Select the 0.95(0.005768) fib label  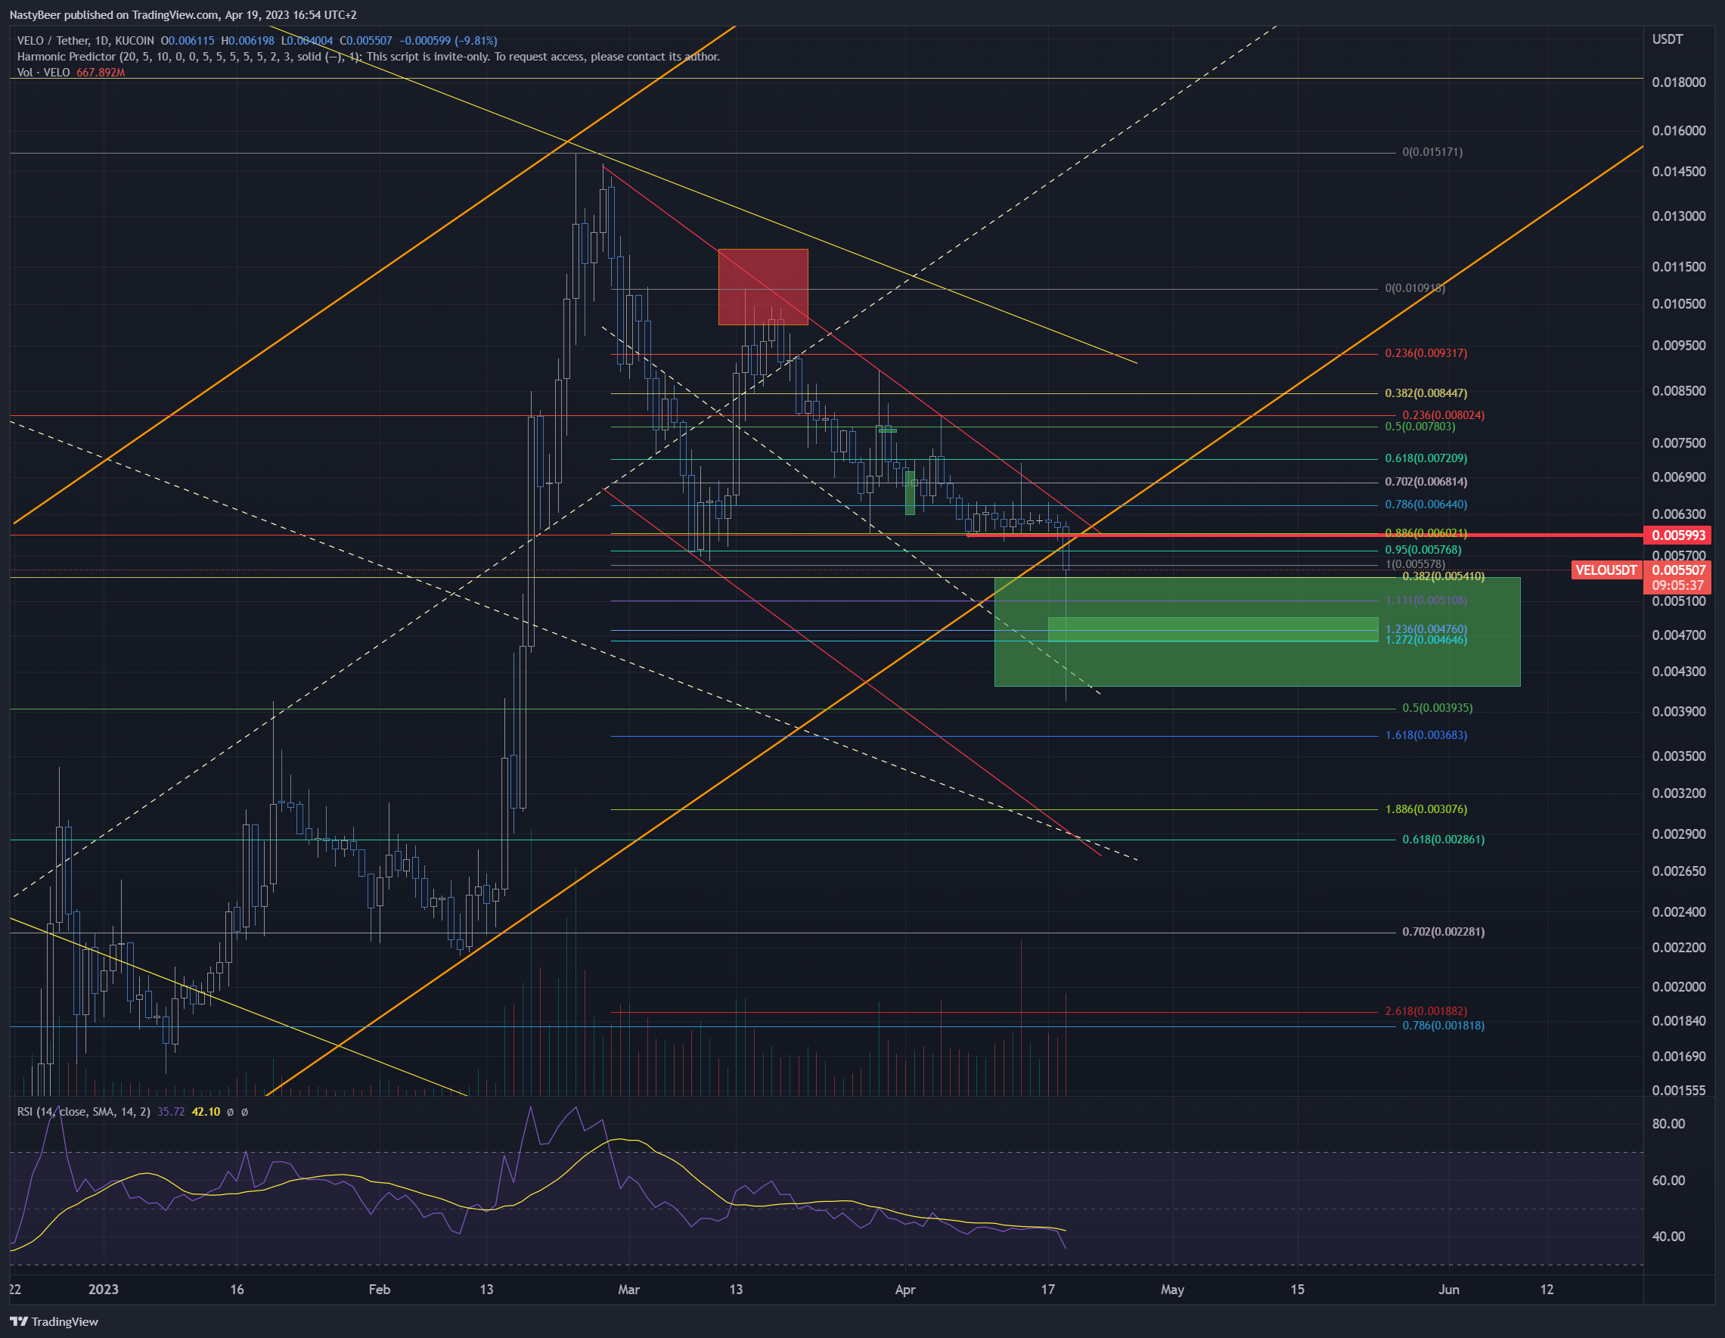(1423, 550)
